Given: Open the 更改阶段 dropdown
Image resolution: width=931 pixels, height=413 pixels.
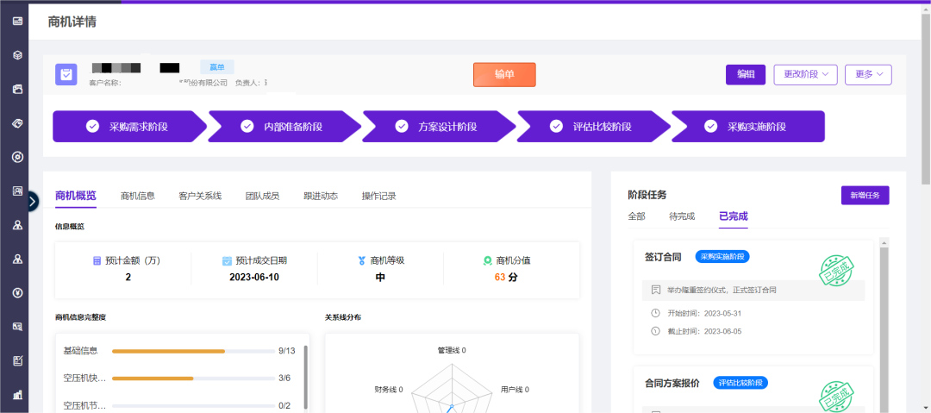Looking at the screenshot, I should tap(805, 75).
